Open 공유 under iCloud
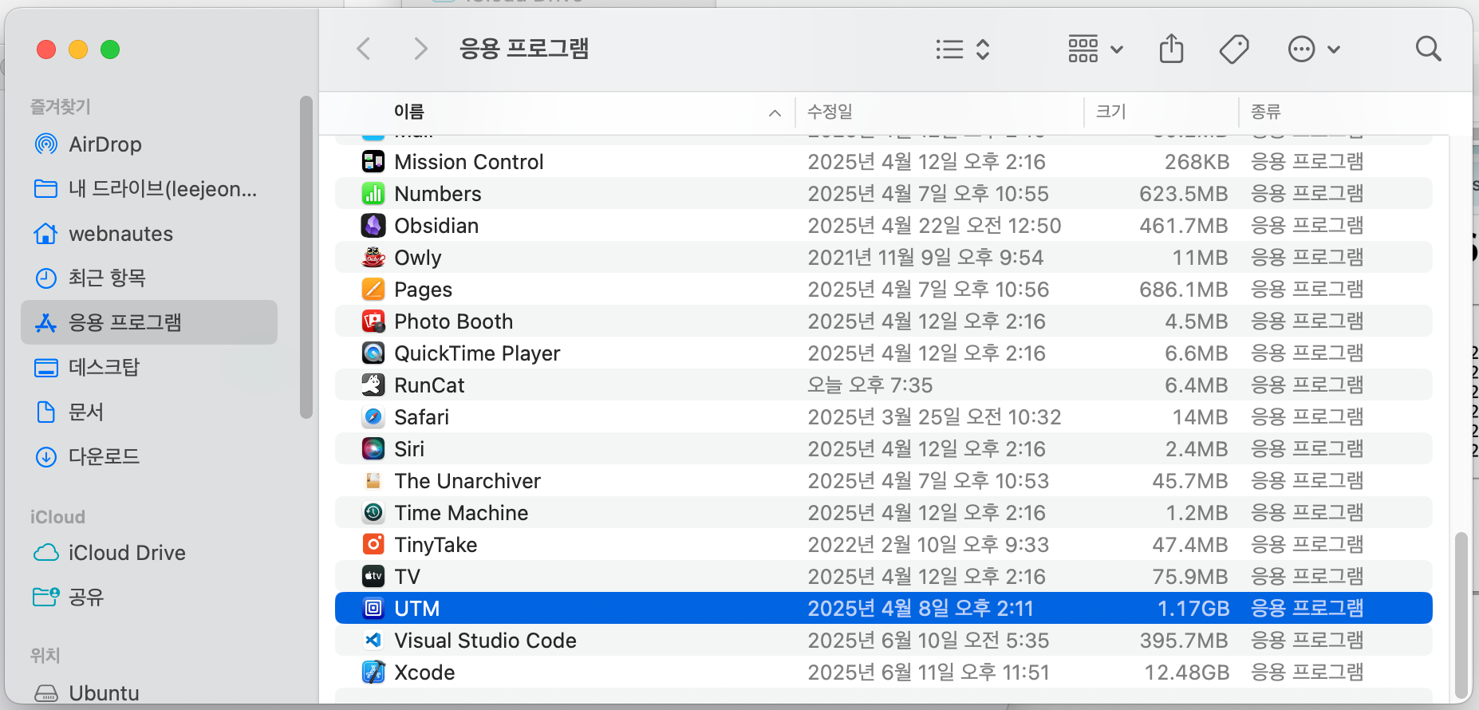The image size is (1479, 710). click(149, 597)
